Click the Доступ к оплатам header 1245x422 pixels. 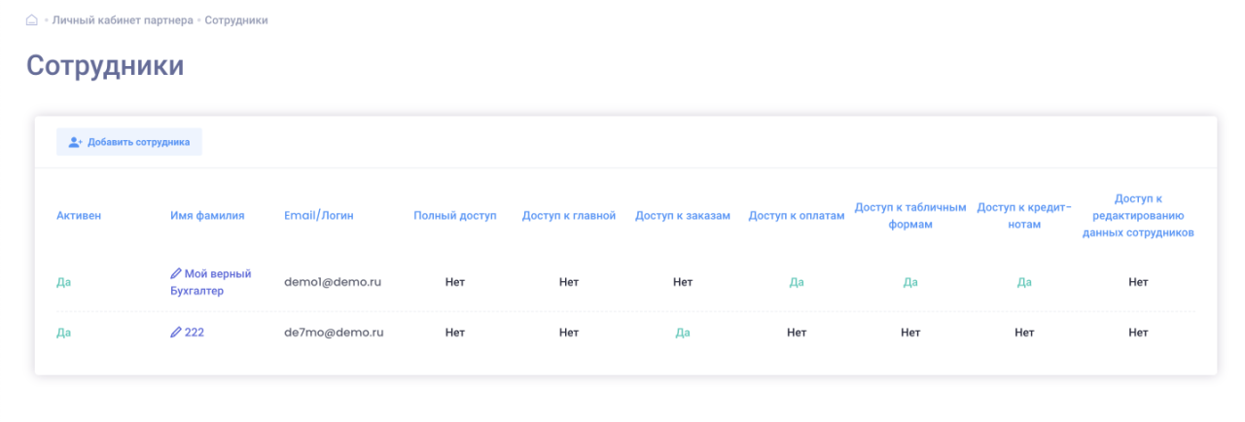click(796, 216)
